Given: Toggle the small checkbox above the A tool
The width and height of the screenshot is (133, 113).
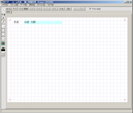Looking at the screenshot, I should pos(2,15).
